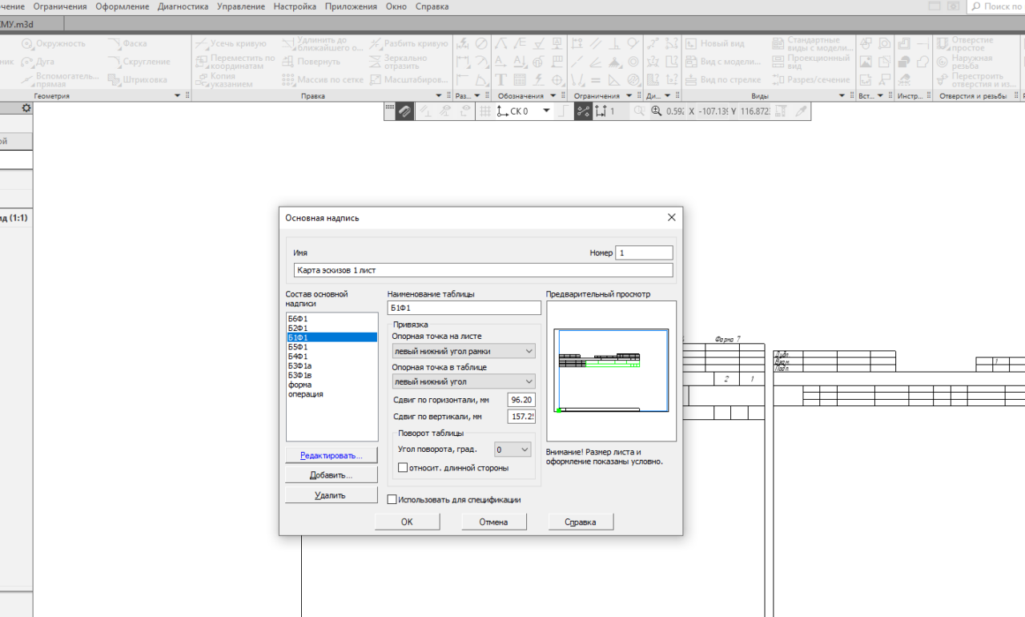Viewport: 1025px width, 617px height.
Task: Click the Повернуть rotate tool icon
Action: point(288,62)
